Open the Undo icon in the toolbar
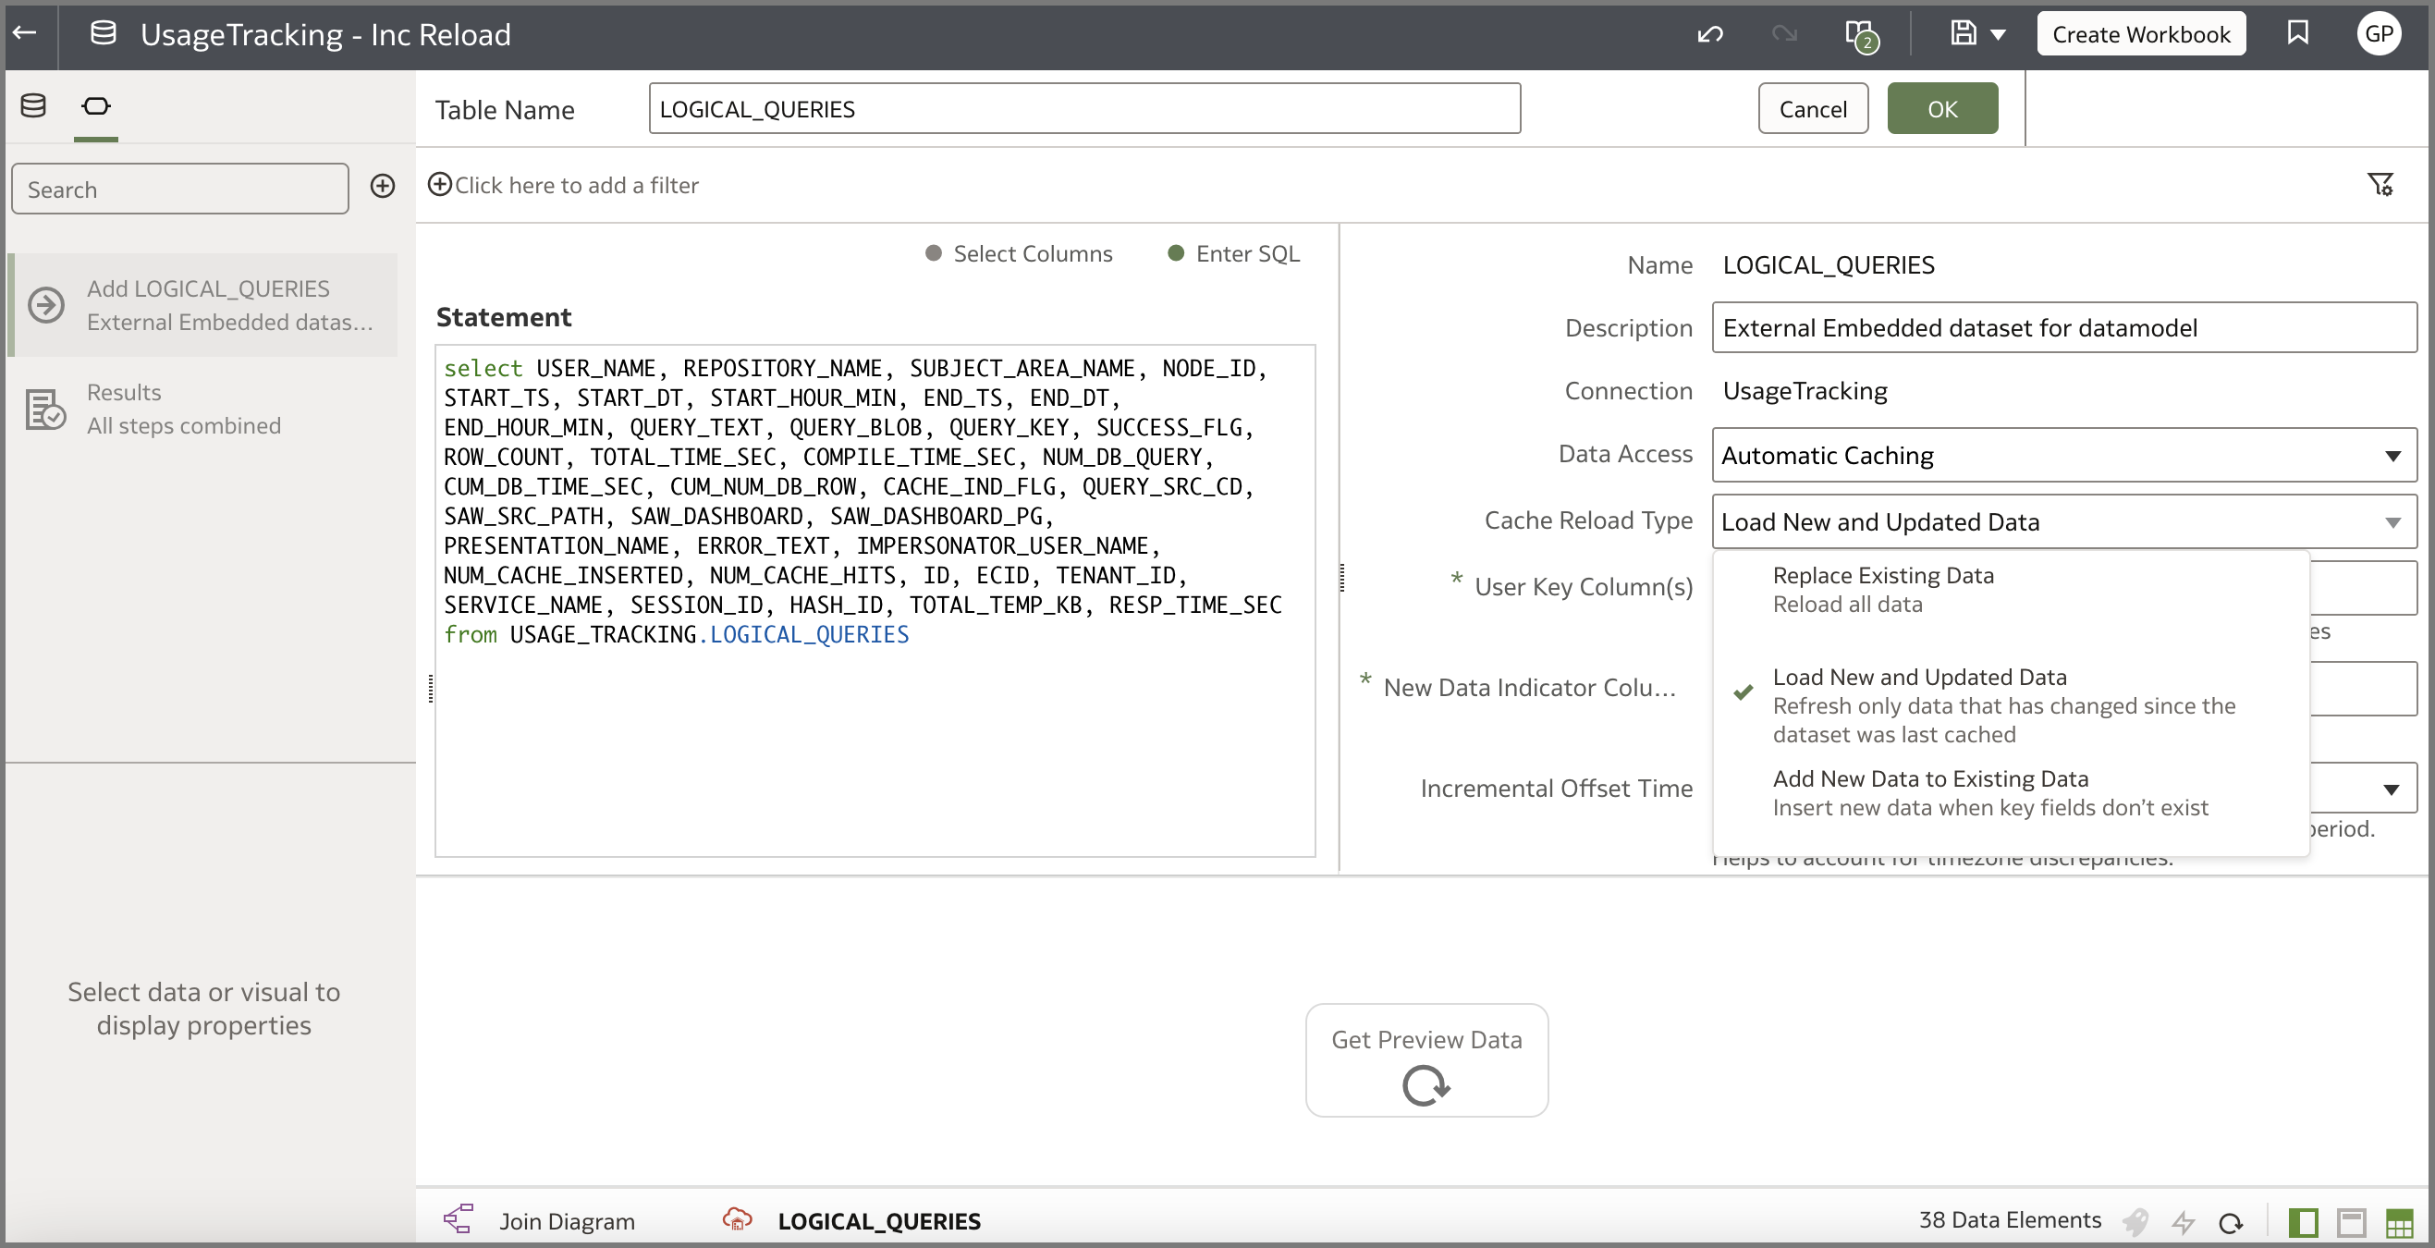The width and height of the screenshot is (2435, 1248). (1709, 33)
